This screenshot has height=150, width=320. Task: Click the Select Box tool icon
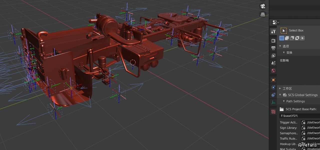[284, 30]
